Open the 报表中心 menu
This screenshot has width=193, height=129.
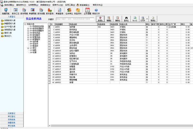click(x=57, y=5)
